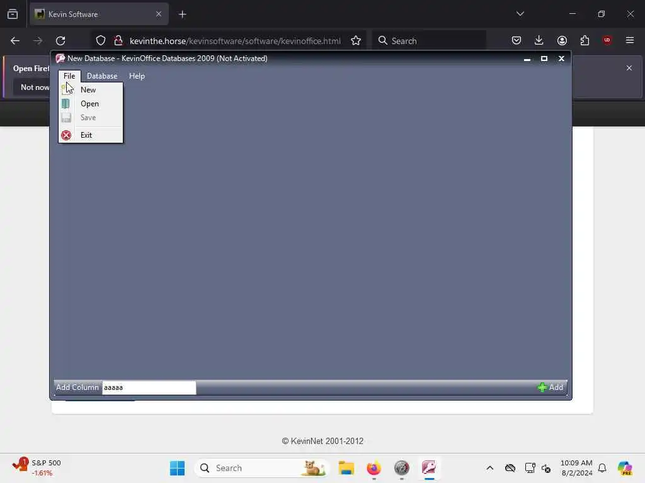Click the Firefox Search box
The image size is (645, 483).
point(429,41)
